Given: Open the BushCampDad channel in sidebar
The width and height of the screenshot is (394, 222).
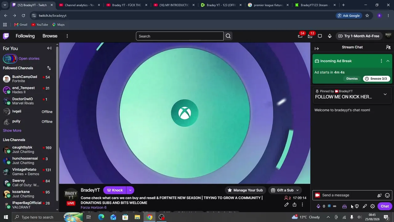Looking at the screenshot, I should click(28, 79).
